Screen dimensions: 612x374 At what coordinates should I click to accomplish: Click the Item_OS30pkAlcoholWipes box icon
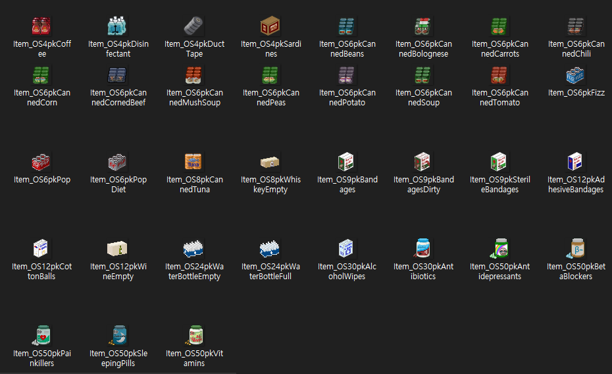pos(346,248)
